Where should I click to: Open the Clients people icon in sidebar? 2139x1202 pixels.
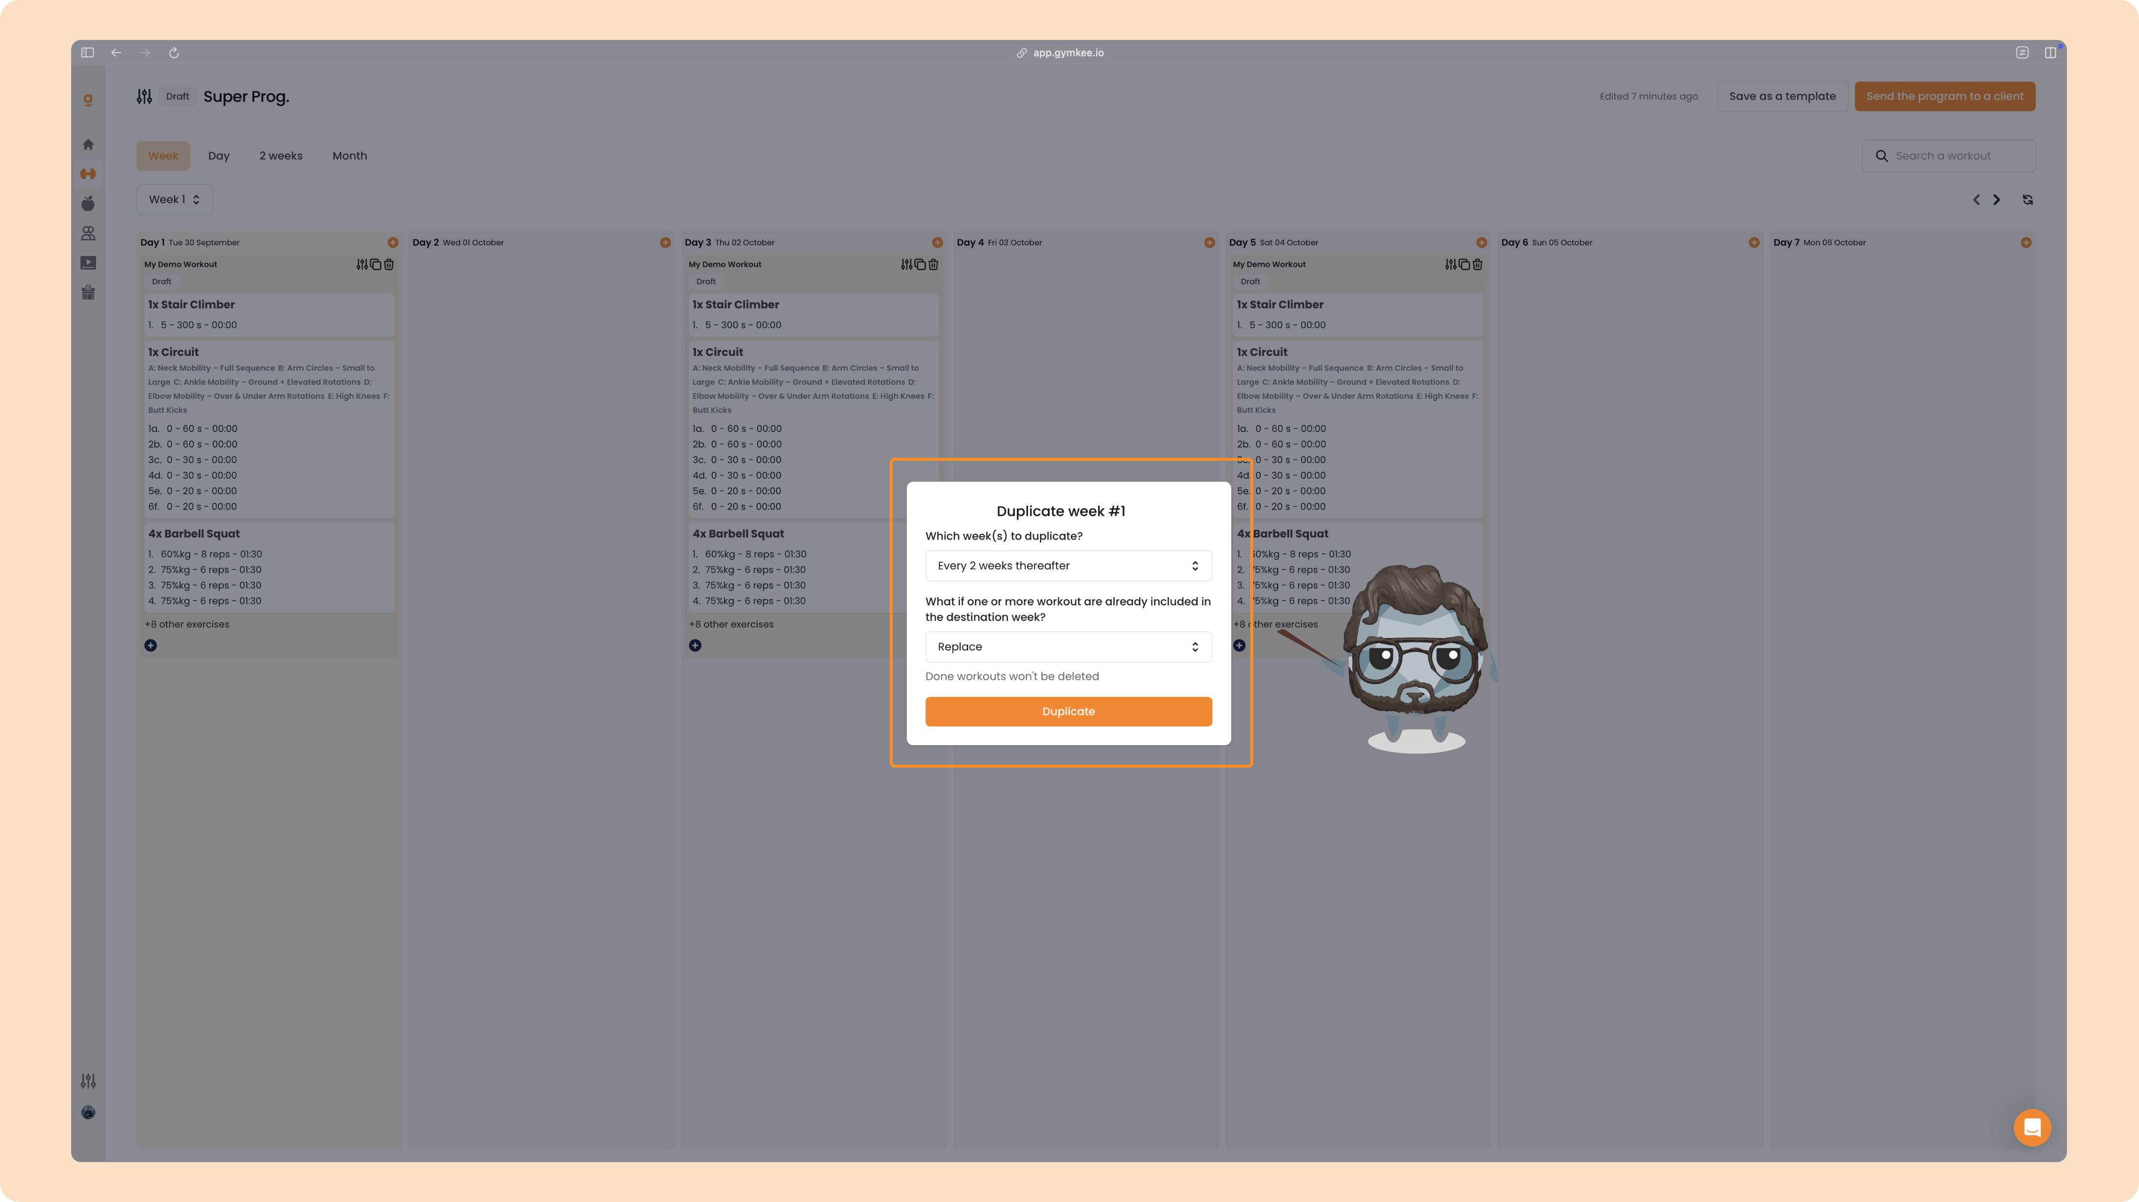(x=88, y=233)
